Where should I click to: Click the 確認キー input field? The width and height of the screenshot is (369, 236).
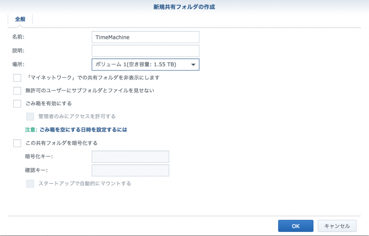click(130, 170)
